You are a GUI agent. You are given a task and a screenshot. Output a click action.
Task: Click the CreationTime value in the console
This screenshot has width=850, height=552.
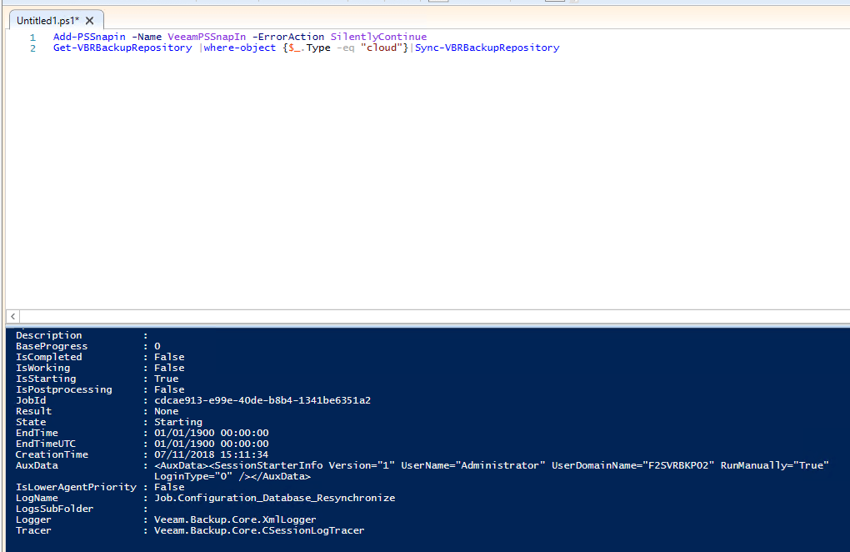[x=211, y=454]
